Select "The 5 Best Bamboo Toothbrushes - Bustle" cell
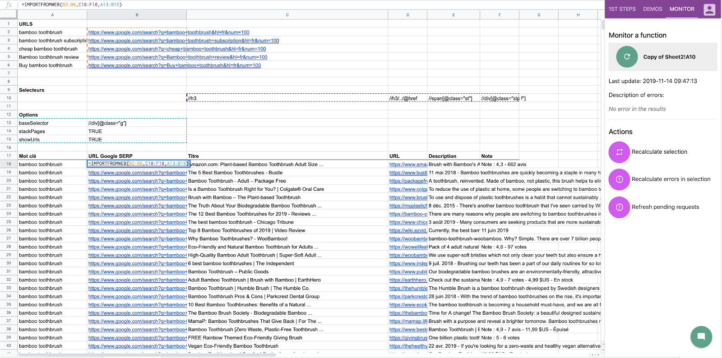Screen dimensions: 722x358 (287, 173)
